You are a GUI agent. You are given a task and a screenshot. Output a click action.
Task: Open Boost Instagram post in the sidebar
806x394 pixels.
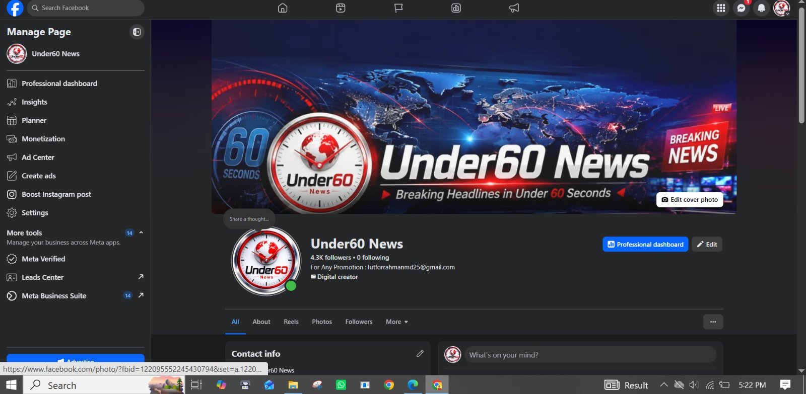76,194
